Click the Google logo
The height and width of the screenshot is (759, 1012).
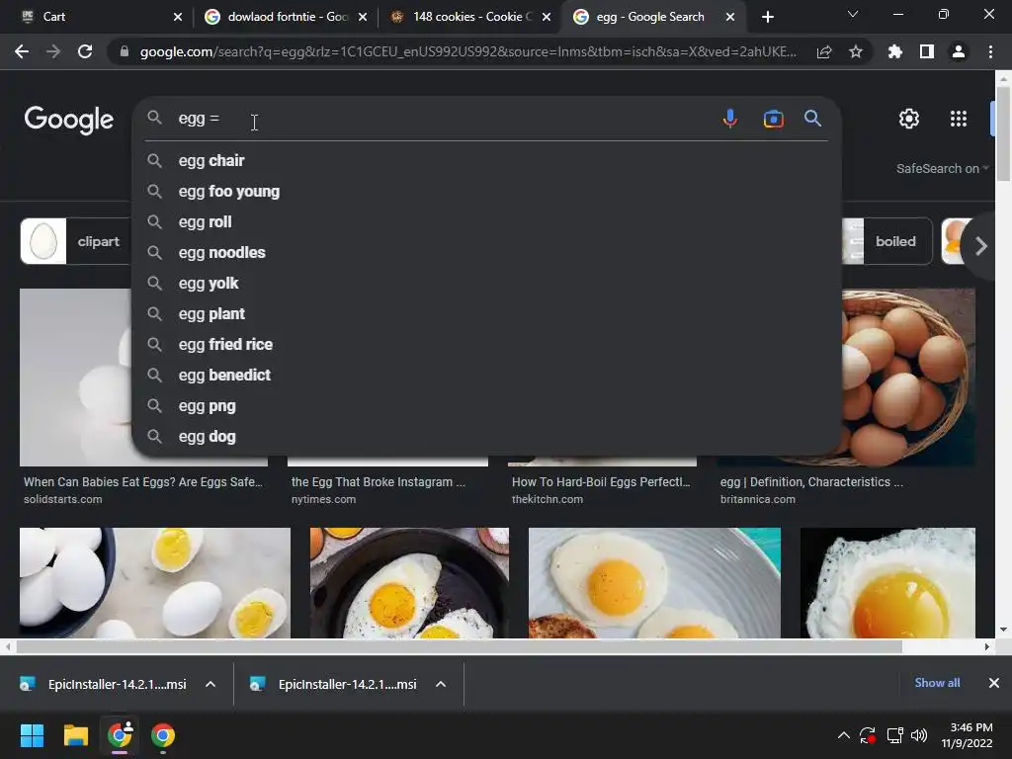point(69,120)
